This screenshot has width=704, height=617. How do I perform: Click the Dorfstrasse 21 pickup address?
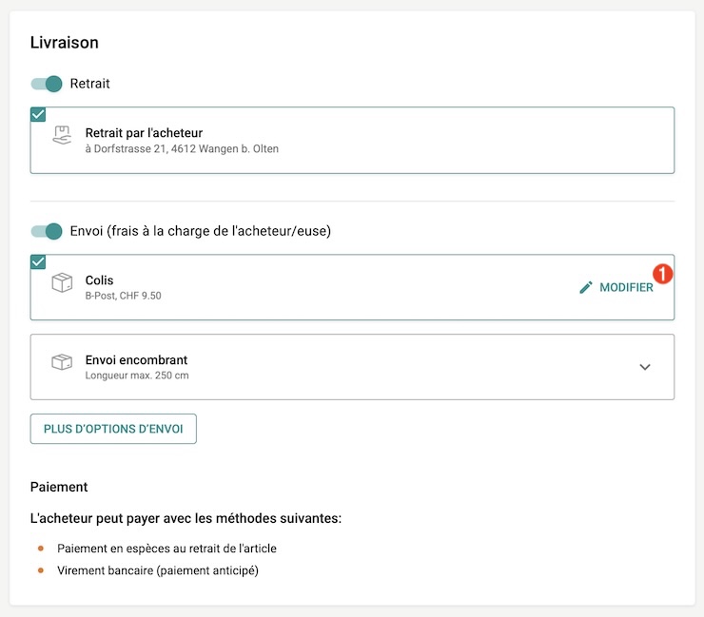pyautogui.click(x=182, y=149)
